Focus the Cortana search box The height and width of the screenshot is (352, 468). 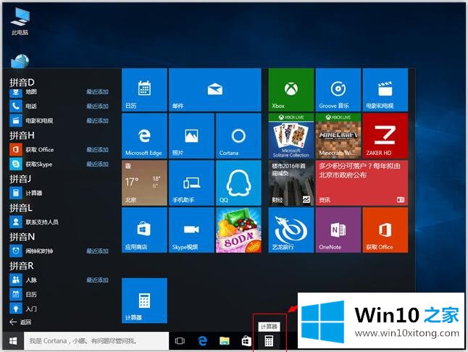(x=96, y=340)
